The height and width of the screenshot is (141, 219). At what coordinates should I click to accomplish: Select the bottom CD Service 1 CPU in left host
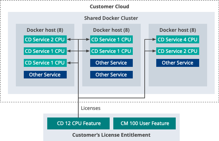coord(45,63)
